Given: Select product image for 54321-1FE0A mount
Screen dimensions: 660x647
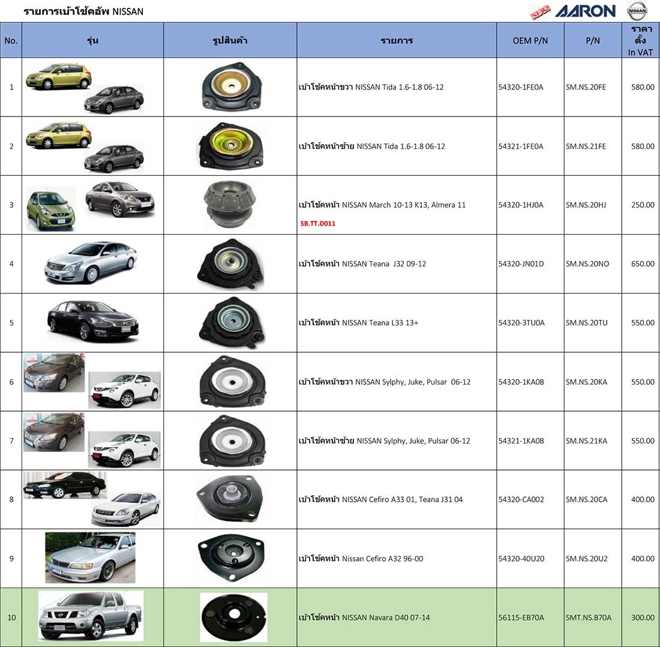Looking at the screenshot, I should coord(230,146).
